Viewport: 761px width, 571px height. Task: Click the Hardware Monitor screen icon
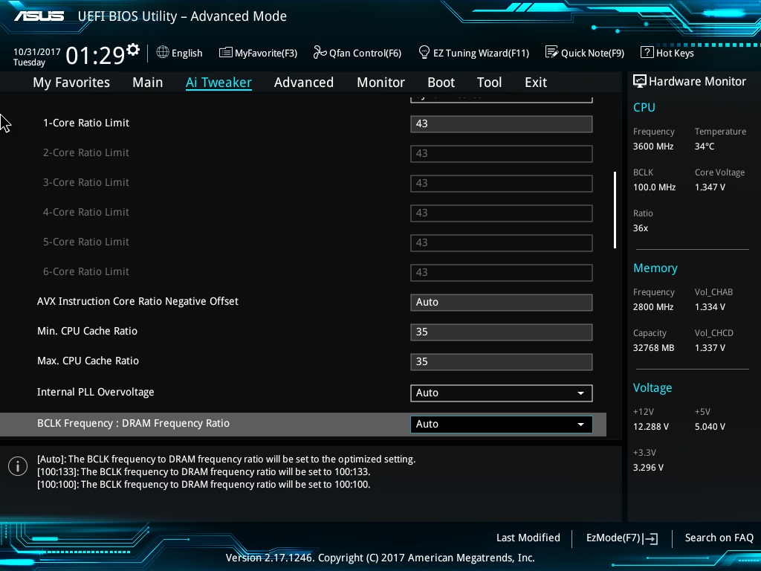(640, 81)
